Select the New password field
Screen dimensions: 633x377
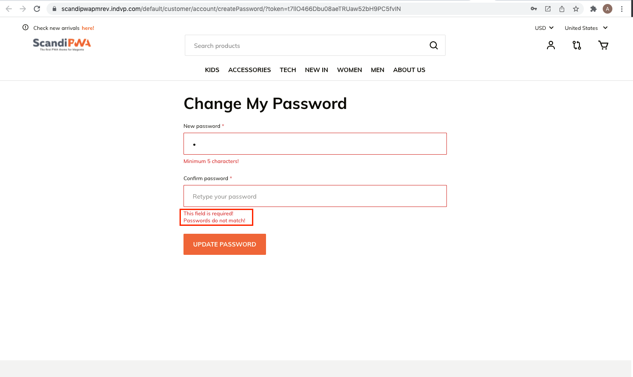click(x=315, y=144)
